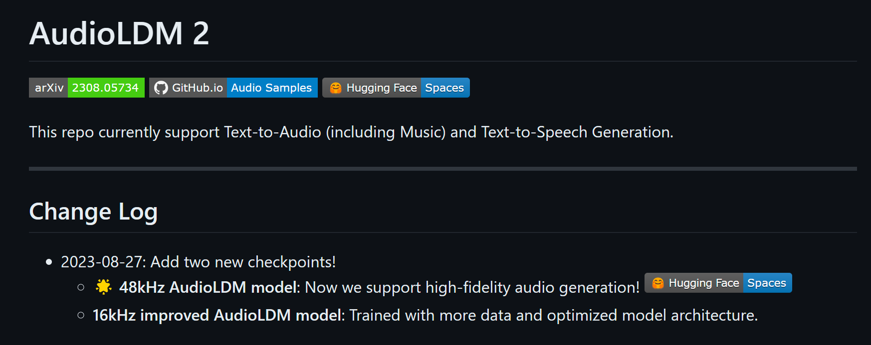Viewport: 871px width, 345px height.
Task: Click the Hugging Face emoji in Change Log
Action: pyautogui.click(x=658, y=283)
